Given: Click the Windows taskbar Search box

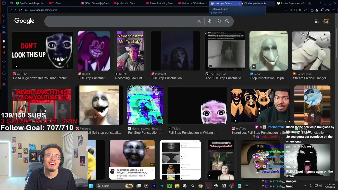Looking at the screenshot, I should point(115,186).
